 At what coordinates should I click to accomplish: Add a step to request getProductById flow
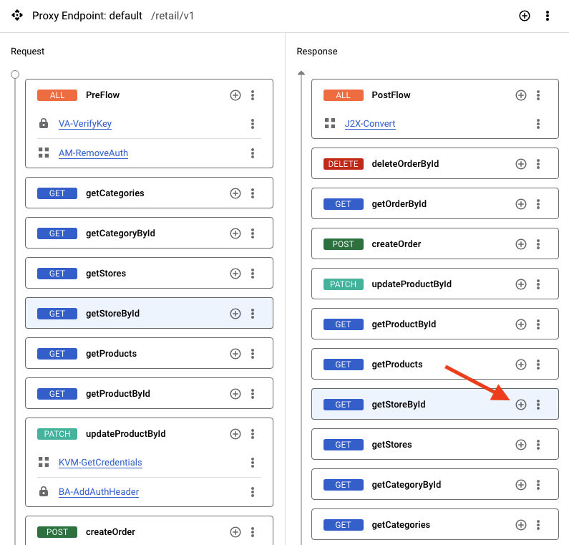(x=235, y=394)
